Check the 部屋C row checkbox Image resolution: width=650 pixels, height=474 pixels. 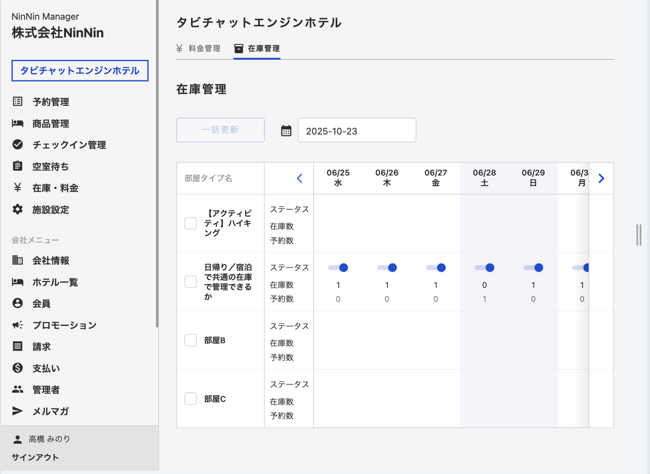(x=191, y=399)
